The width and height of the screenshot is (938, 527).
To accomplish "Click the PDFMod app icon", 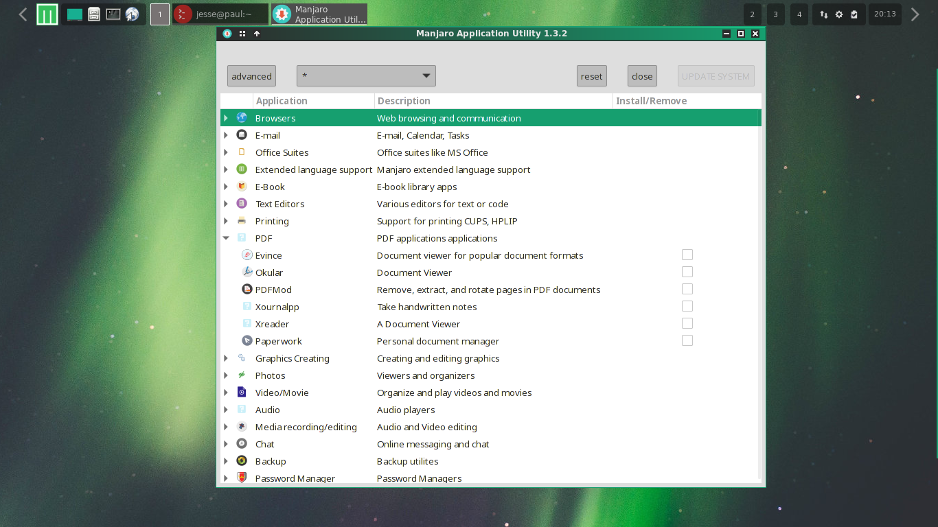I will point(247,290).
